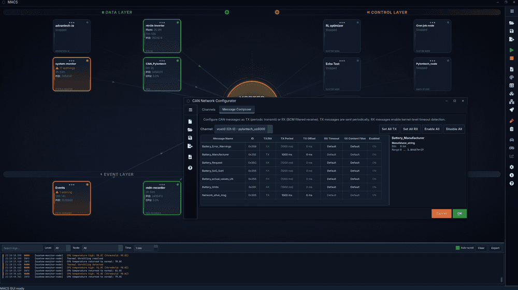Image resolution: width=518 pixels, height=290 pixels.
Task: Open CAN Configurator sidebar hamburger menu
Action: (190, 110)
